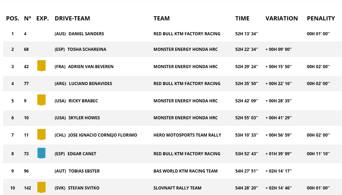The image size is (342, 195).
Task: Select Edgar Canet's penalty time 00H 11' 10''
Action: pos(318,154)
